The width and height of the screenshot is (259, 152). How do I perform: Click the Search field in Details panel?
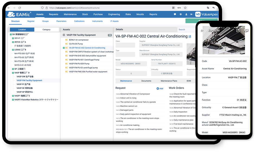tap(187, 30)
